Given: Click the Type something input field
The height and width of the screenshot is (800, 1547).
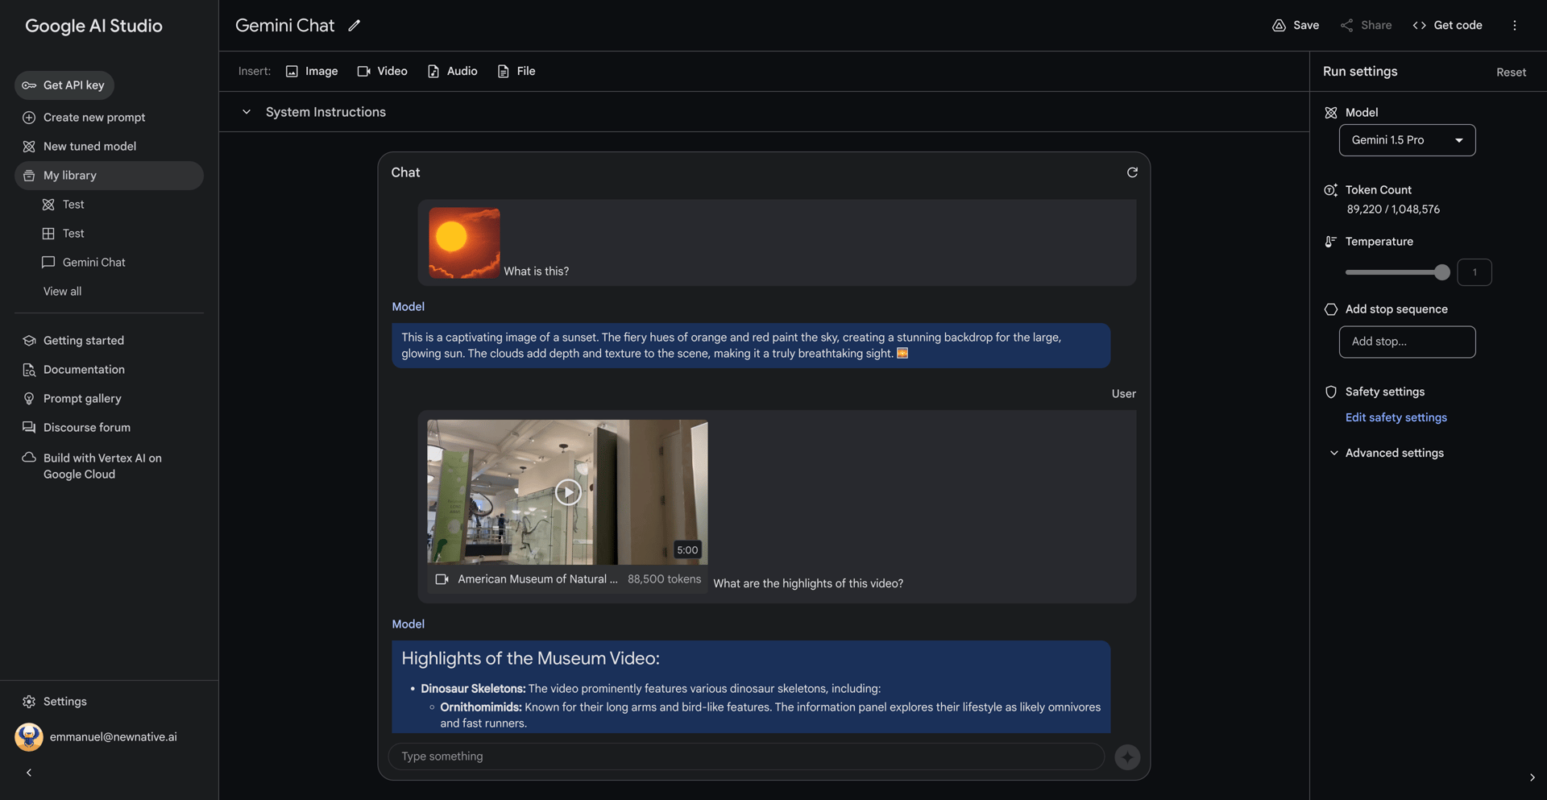Looking at the screenshot, I should click(x=746, y=756).
